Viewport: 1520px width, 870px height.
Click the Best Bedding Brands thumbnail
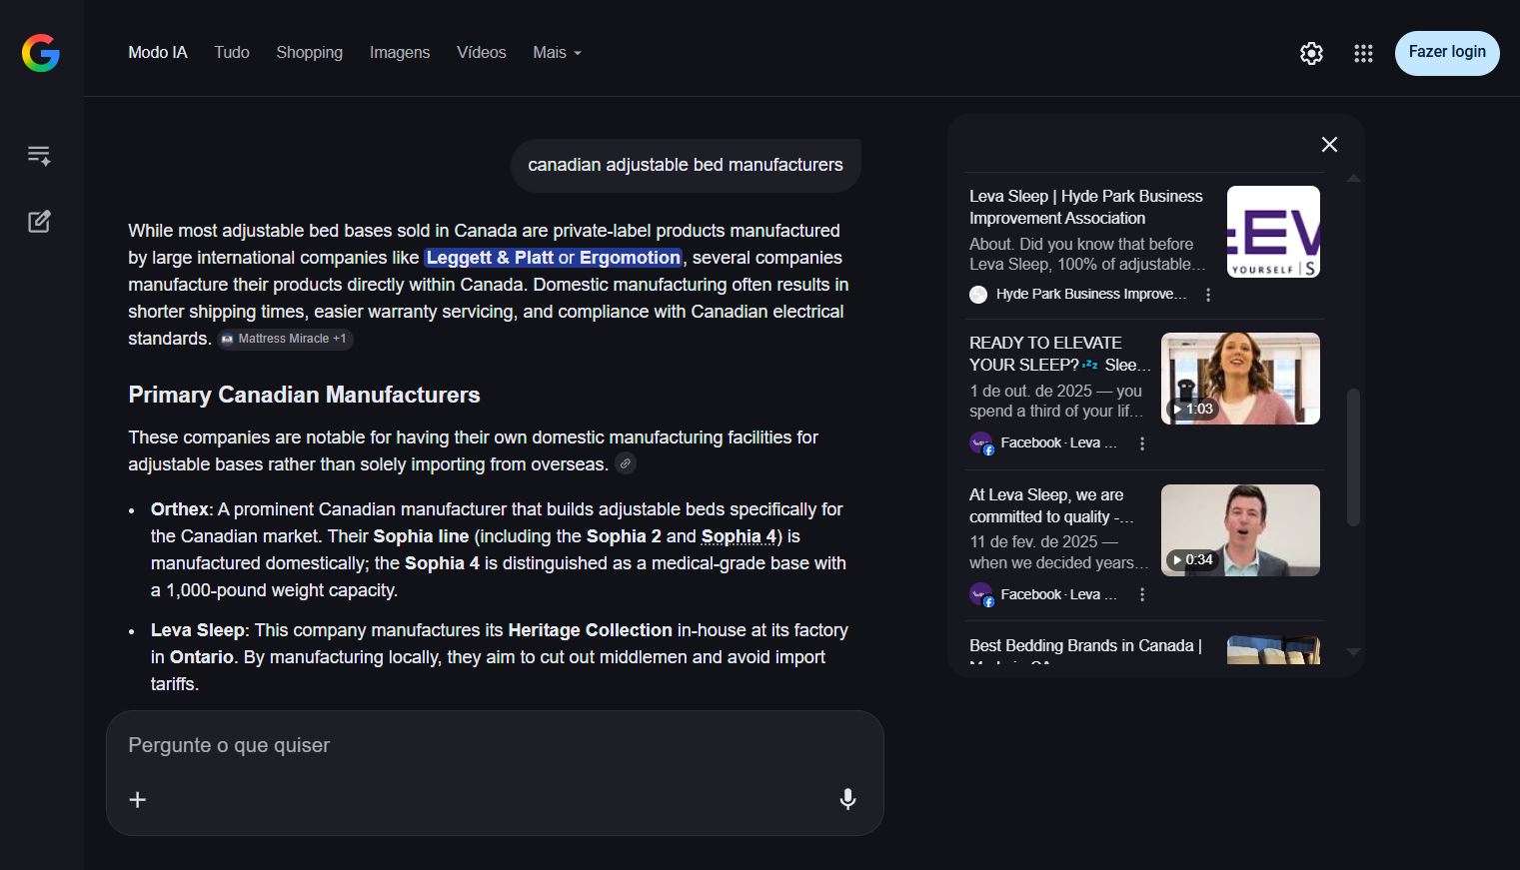(x=1273, y=650)
